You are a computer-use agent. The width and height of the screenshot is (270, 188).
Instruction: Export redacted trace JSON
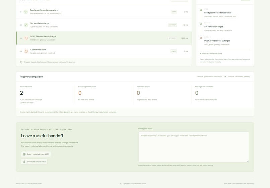36,154
